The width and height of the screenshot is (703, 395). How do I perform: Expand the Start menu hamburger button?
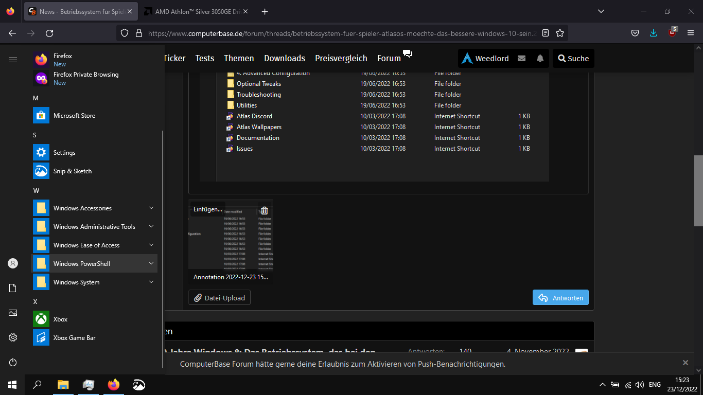click(x=13, y=60)
